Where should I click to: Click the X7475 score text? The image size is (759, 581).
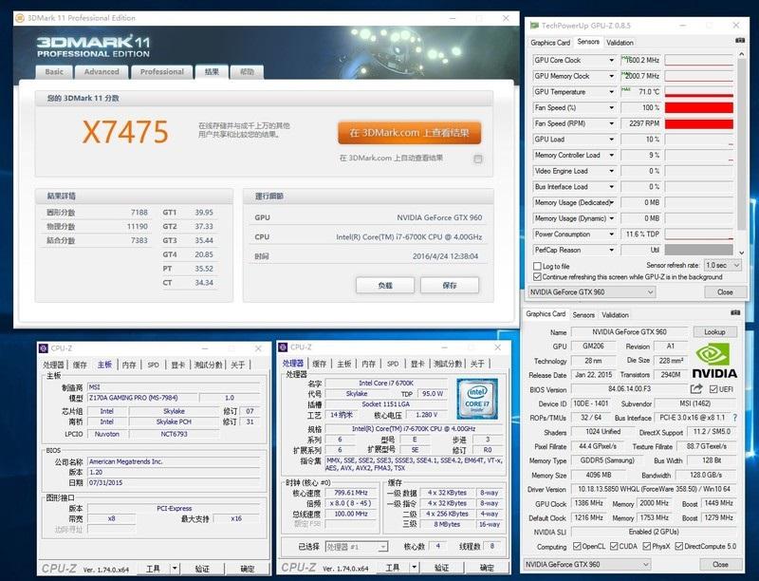click(x=125, y=132)
